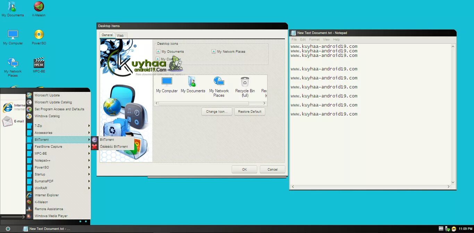Image resolution: width=474 pixels, height=233 pixels.
Task: Select New Text Document.txt in the taskbar
Action: 49,228
